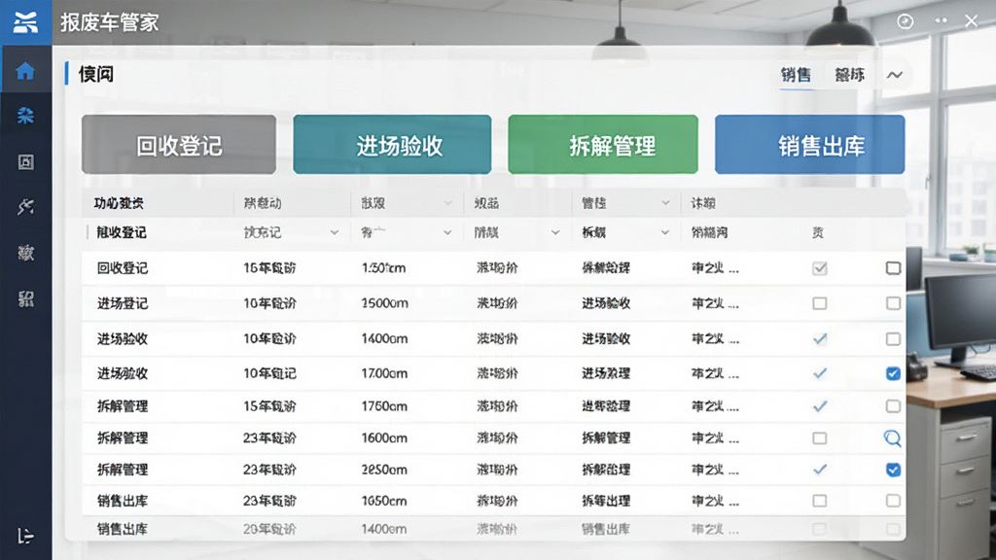The width and height of the screenshot is (996, 560).
Task: Expand the filter-row dropdown in the year column
Action: pyautogui.click(x=335, y=232)
